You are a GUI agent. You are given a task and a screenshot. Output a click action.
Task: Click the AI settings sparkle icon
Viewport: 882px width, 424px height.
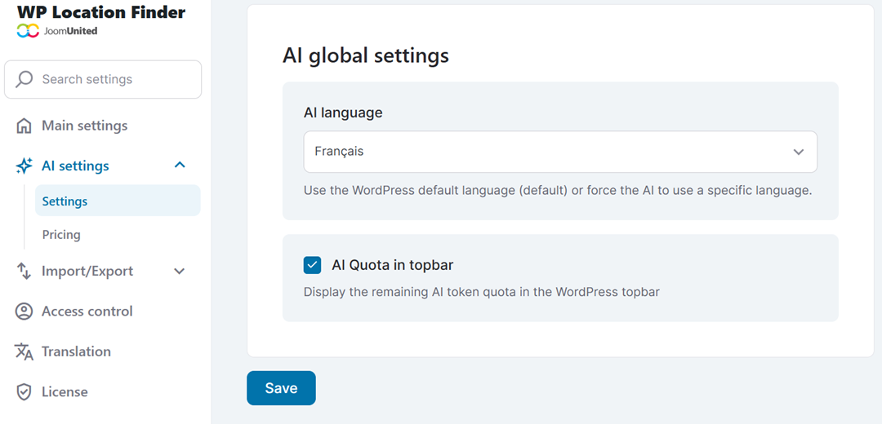tap(24, 166)
